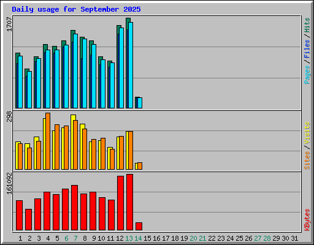Image resolution: width=314 pixels, height=245 pixels.
Task: Click the cyan pages bar for day 7
Action: (75, 71)
